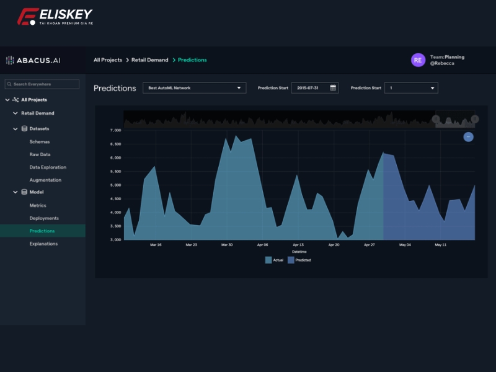Viewport: 496px width, 372px height.
Task: Open Metrics in the sidebar
Action: tap(38, 205)
